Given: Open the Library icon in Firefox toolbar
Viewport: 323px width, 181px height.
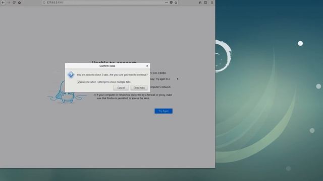Looking at the screenshot, I should tap(200, 3).
